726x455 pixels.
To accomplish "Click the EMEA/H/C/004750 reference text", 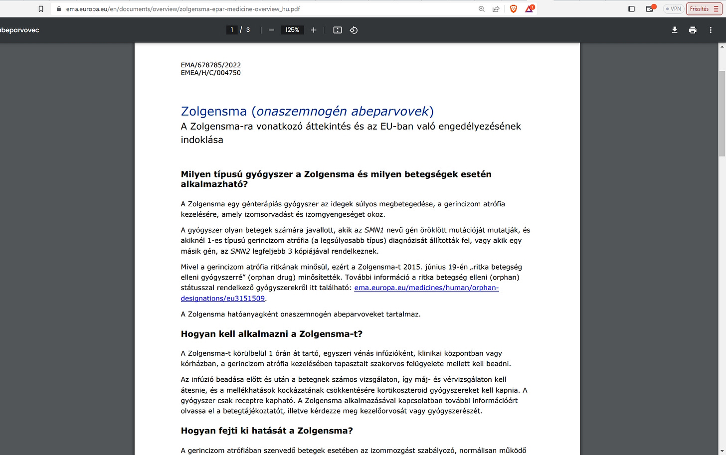I will pos(211,73).
